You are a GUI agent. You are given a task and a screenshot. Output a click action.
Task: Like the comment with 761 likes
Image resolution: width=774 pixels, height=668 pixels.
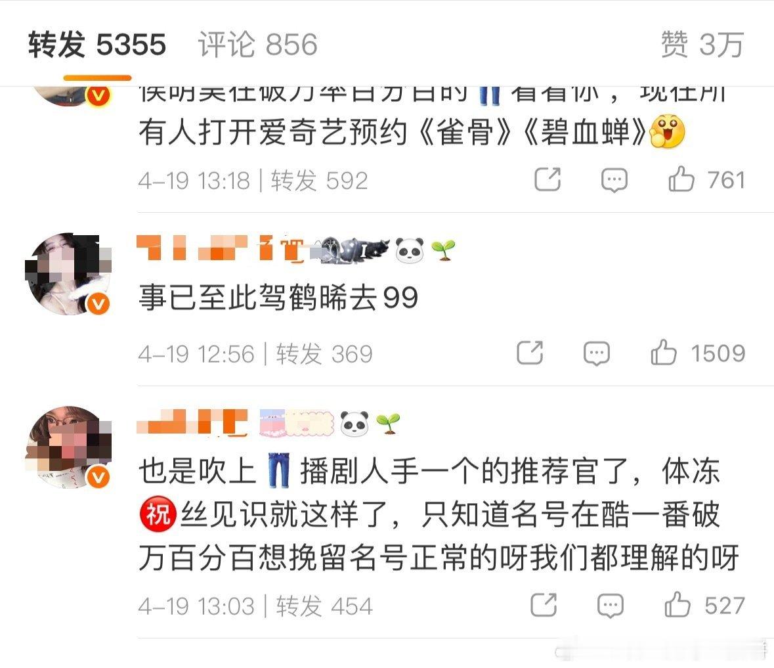click(681, 179)
